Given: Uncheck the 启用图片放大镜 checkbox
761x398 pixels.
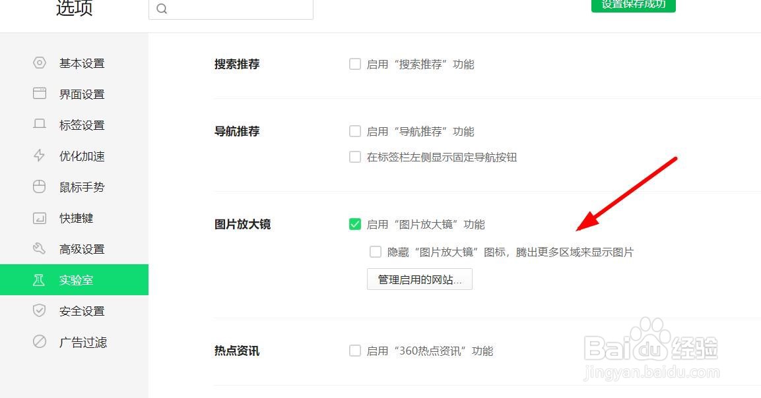Looking at the screenshot, I should [x=355, y=224].
